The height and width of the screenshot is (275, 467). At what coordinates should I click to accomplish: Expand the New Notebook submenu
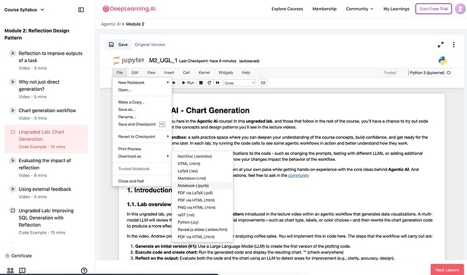(x=142, y=82)
